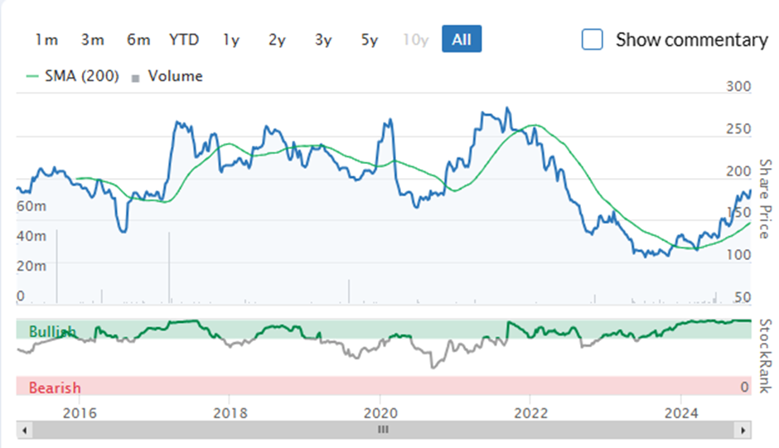
Task: Click the 2024 x-axis label
Action: pos(681,412)
